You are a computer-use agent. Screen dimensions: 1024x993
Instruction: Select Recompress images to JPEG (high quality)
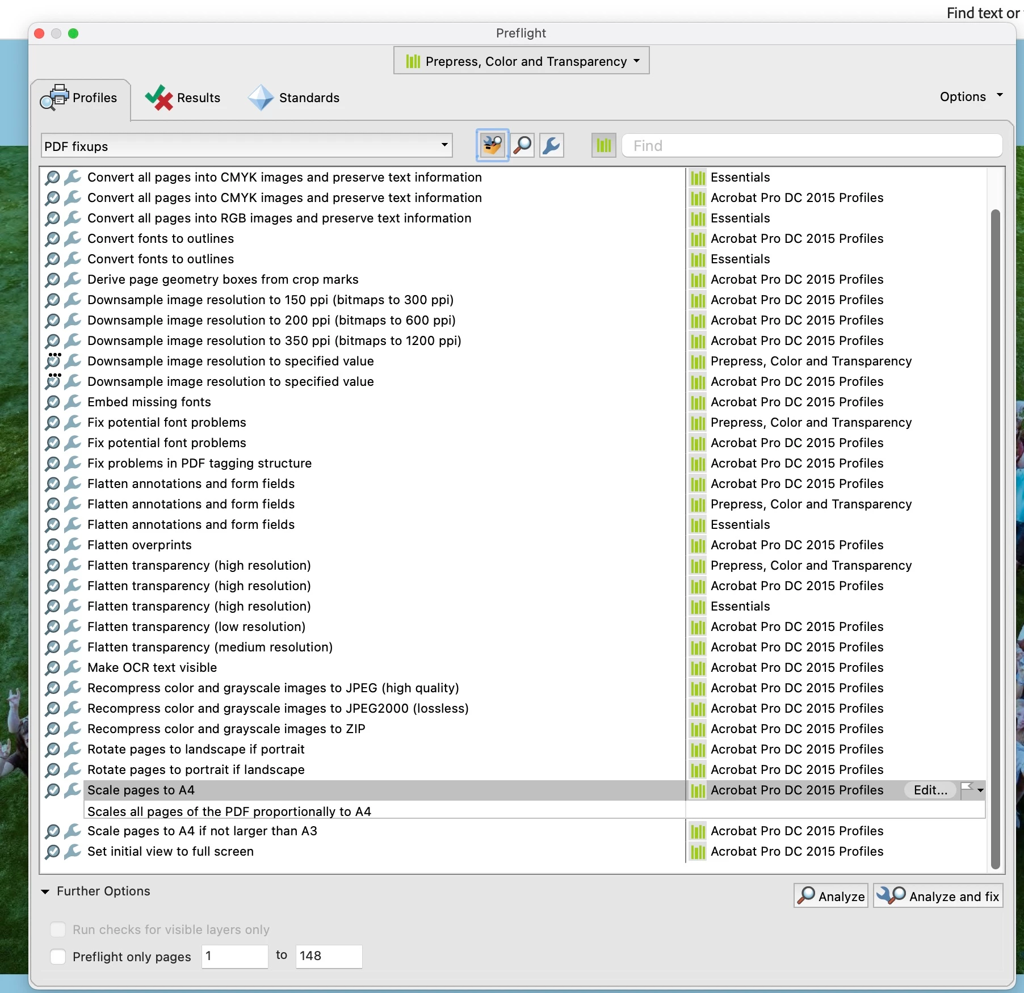tap(273, 688)
